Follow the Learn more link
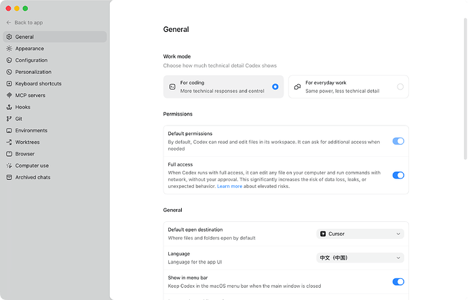Screen dimensions: 468x300 point(229,186)
